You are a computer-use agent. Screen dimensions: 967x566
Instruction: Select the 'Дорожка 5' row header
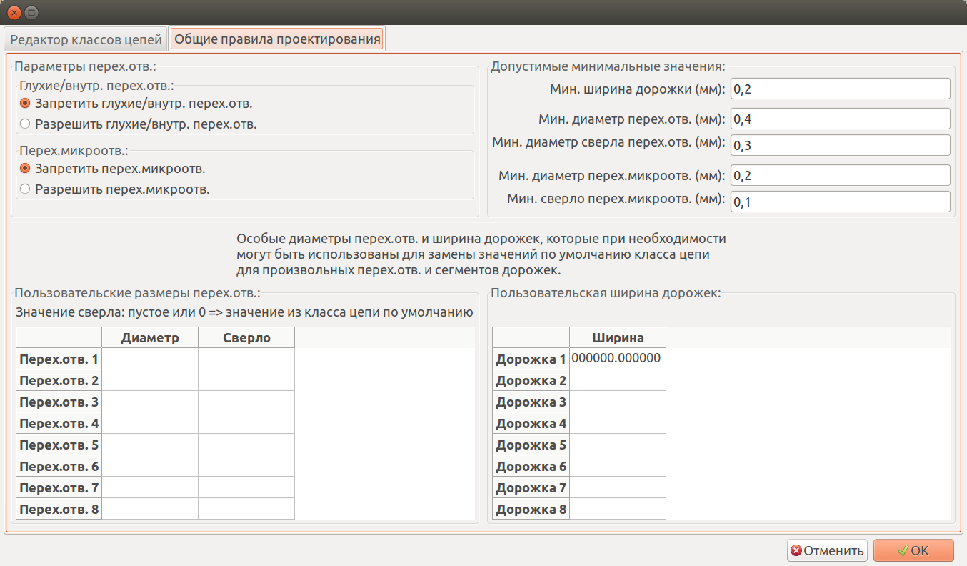click(531, 445)
